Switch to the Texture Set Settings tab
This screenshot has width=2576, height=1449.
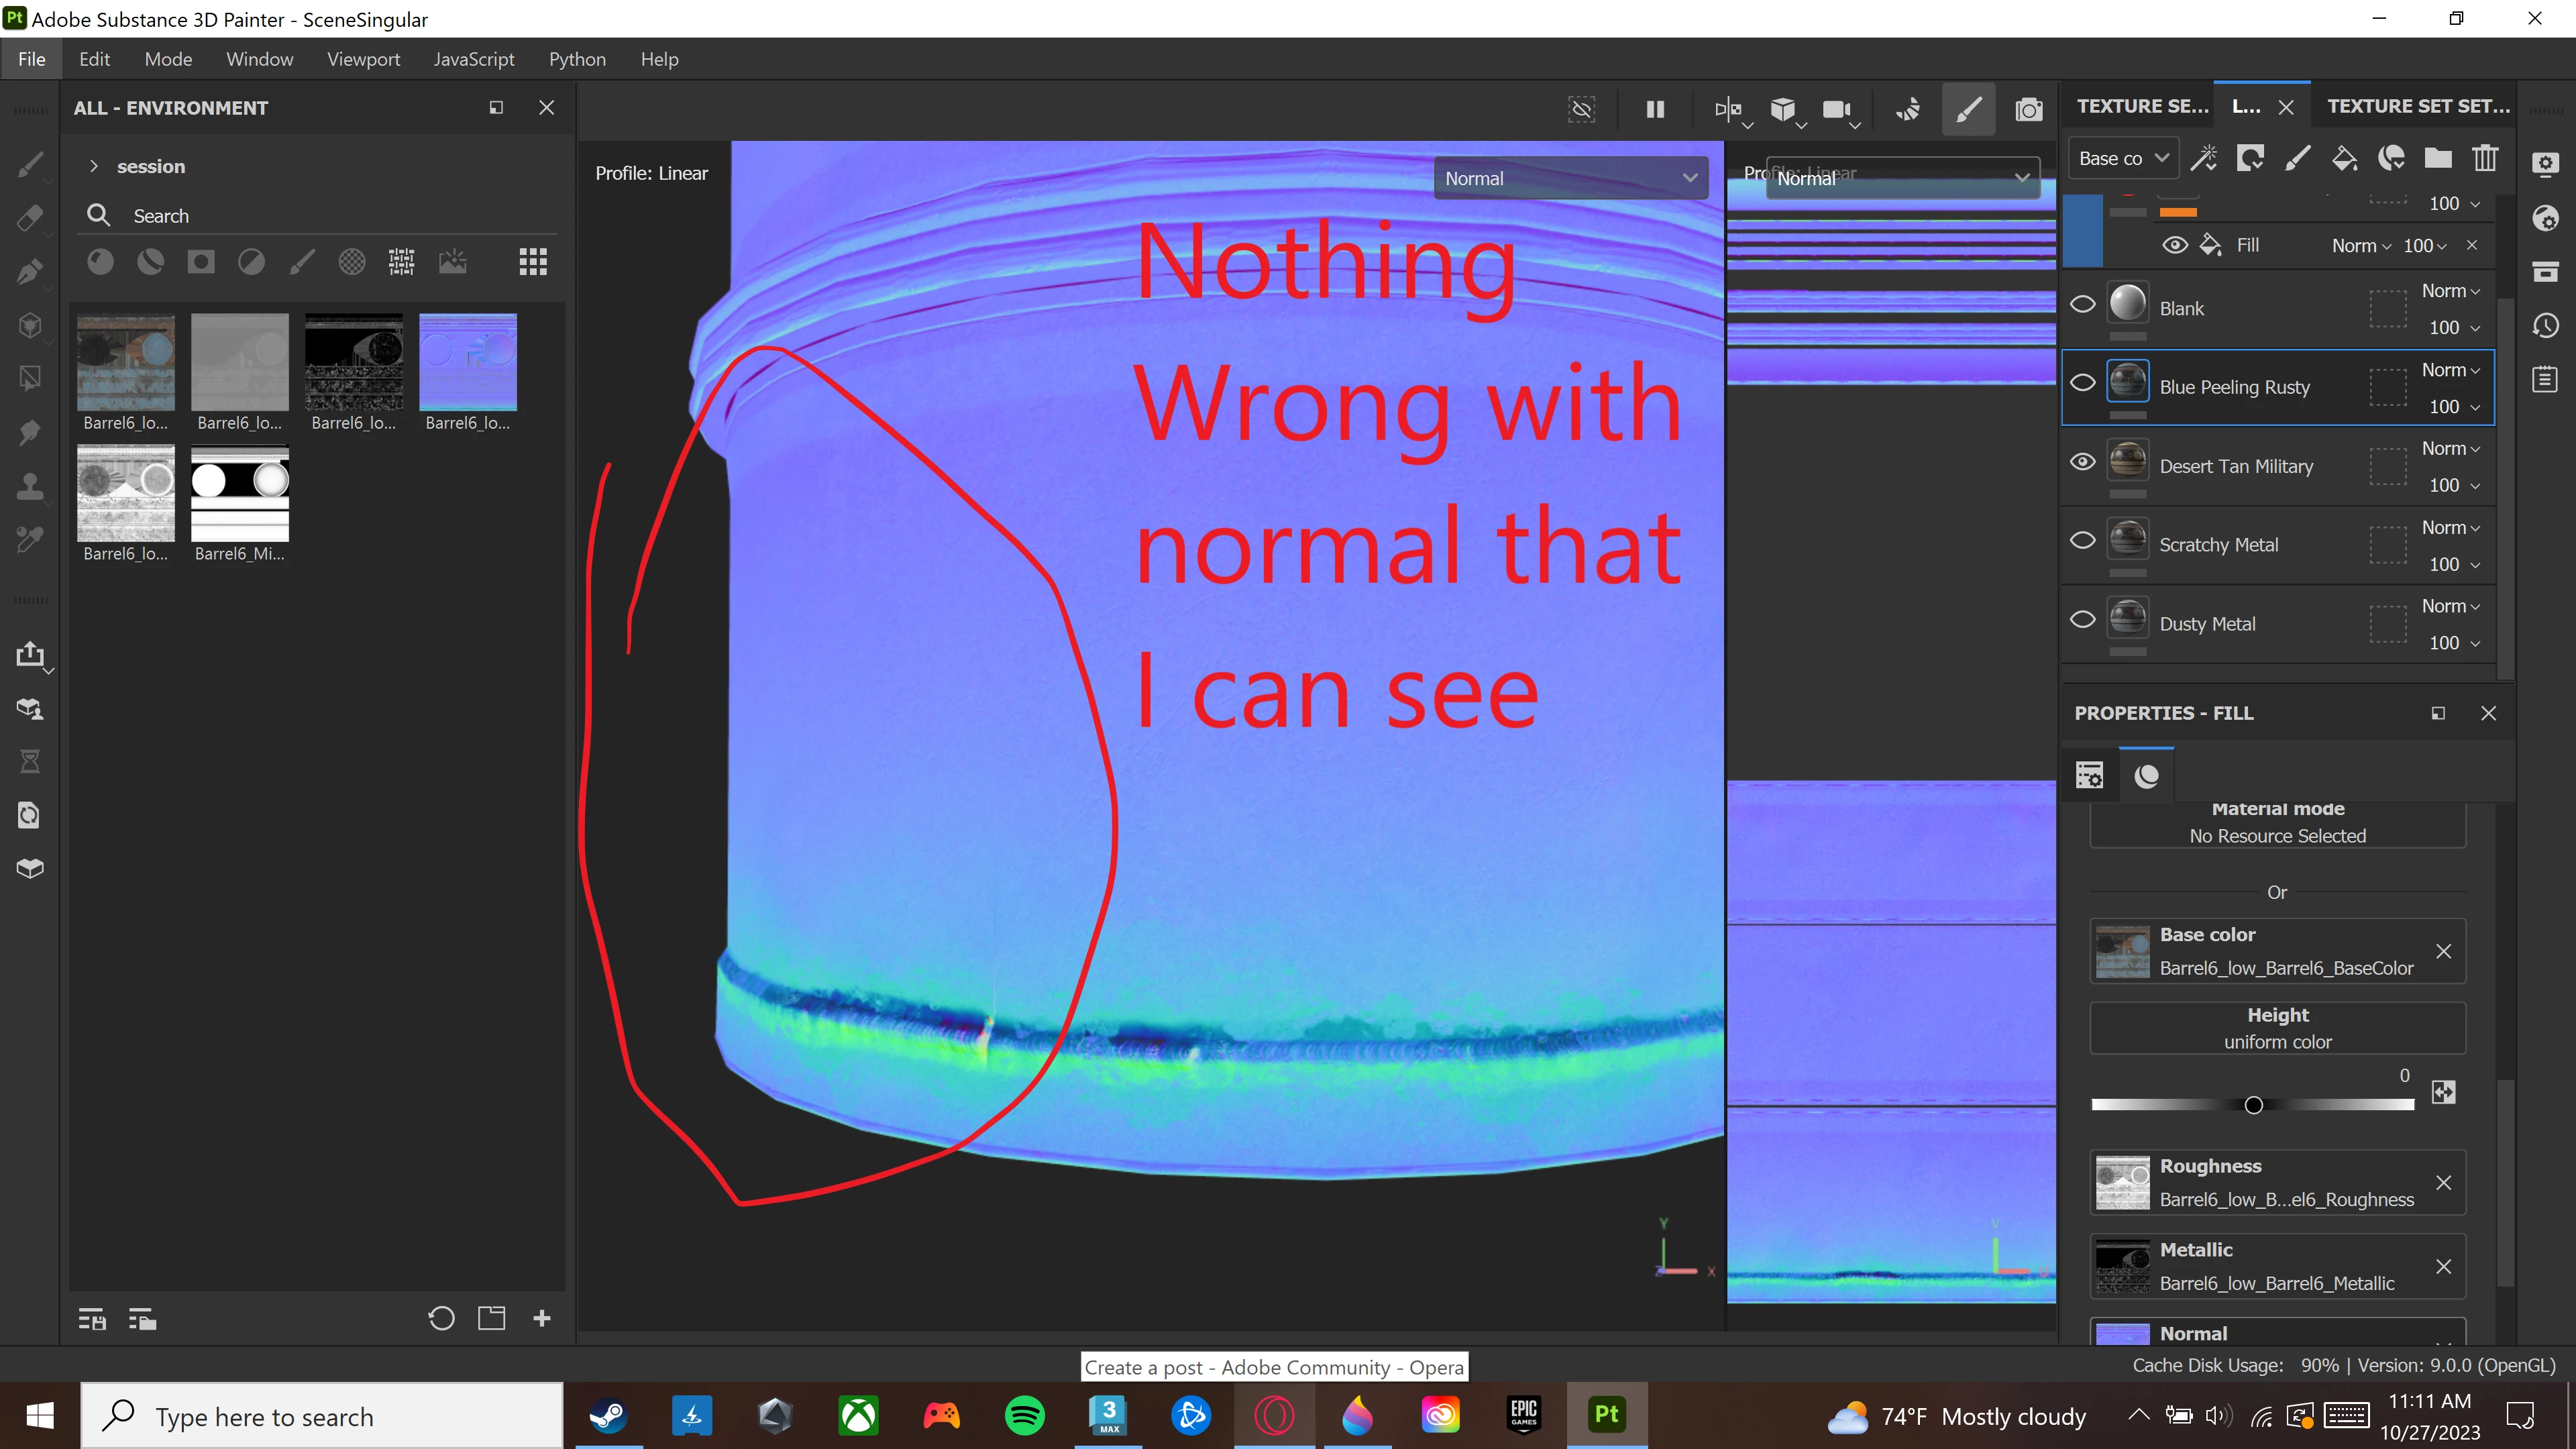pyautogui.click(x=2417, y=106)
